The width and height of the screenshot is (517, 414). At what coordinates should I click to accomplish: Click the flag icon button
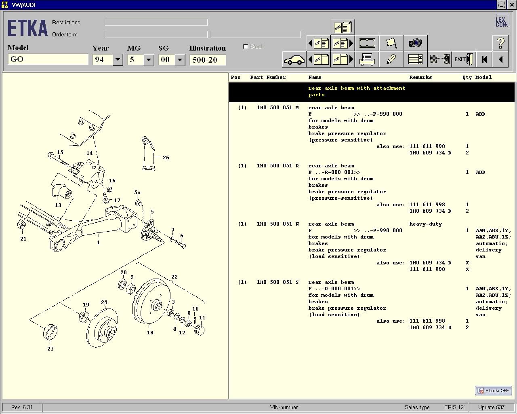(391, 43)
